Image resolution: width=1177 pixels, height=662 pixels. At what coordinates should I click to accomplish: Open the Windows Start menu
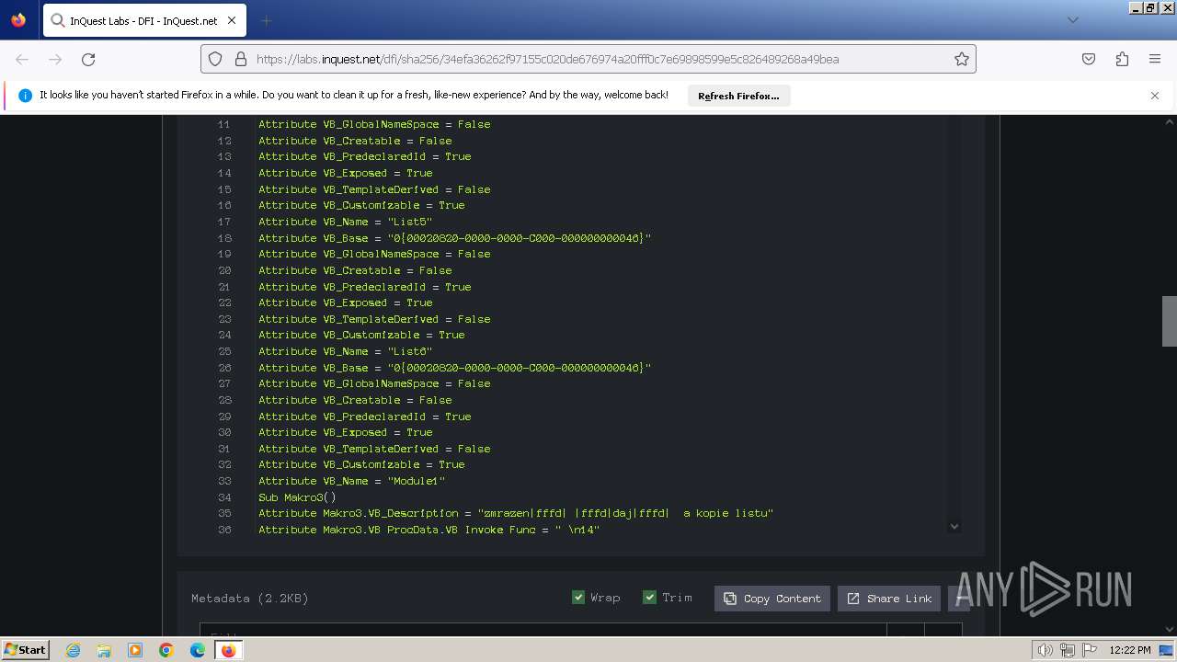[x=25, y=649]
